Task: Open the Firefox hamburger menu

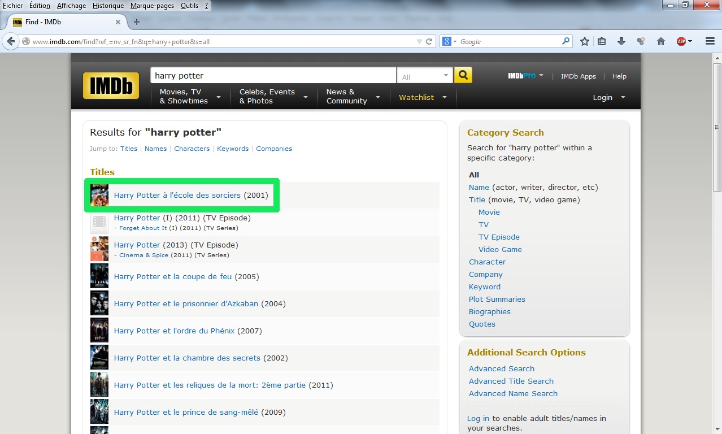Action: 710,41
